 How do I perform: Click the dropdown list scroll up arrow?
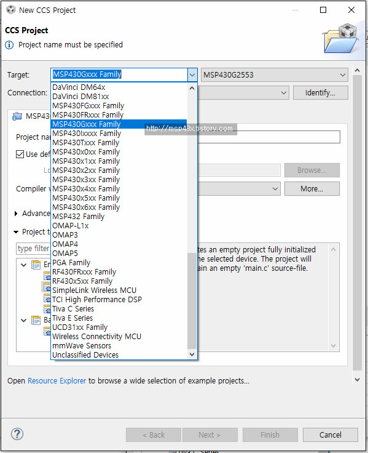pos(192,88)
